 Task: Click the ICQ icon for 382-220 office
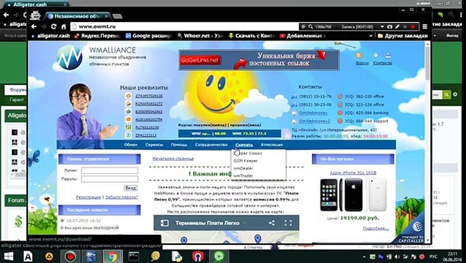pos(340,96)
